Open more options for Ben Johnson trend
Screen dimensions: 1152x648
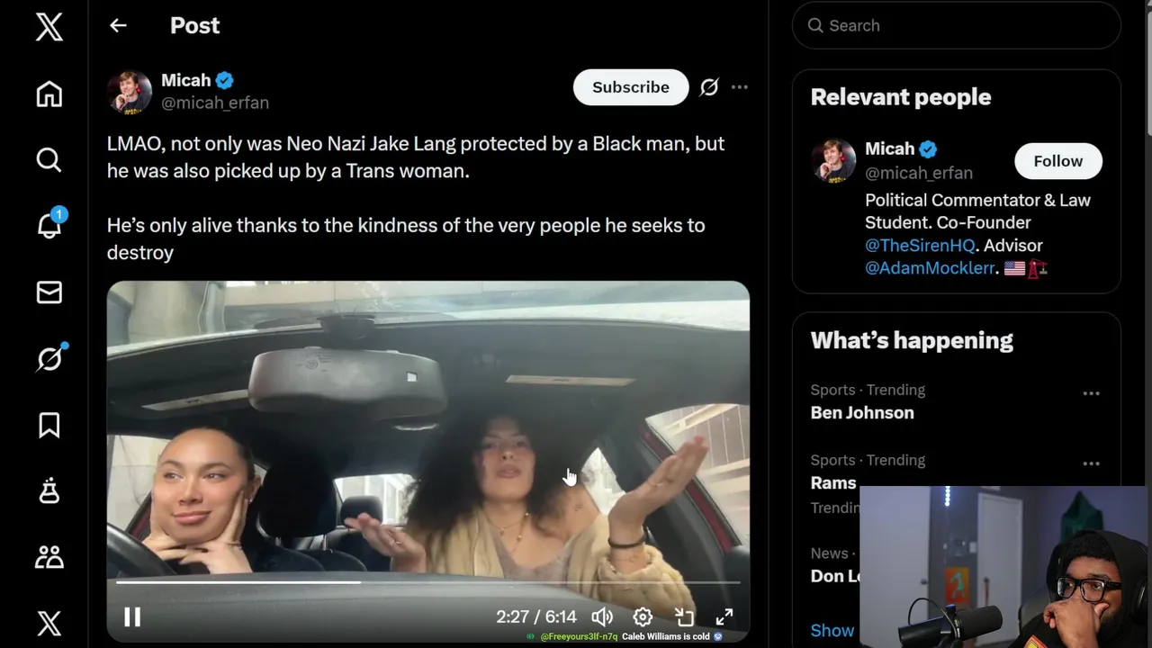coord(1091,393)
